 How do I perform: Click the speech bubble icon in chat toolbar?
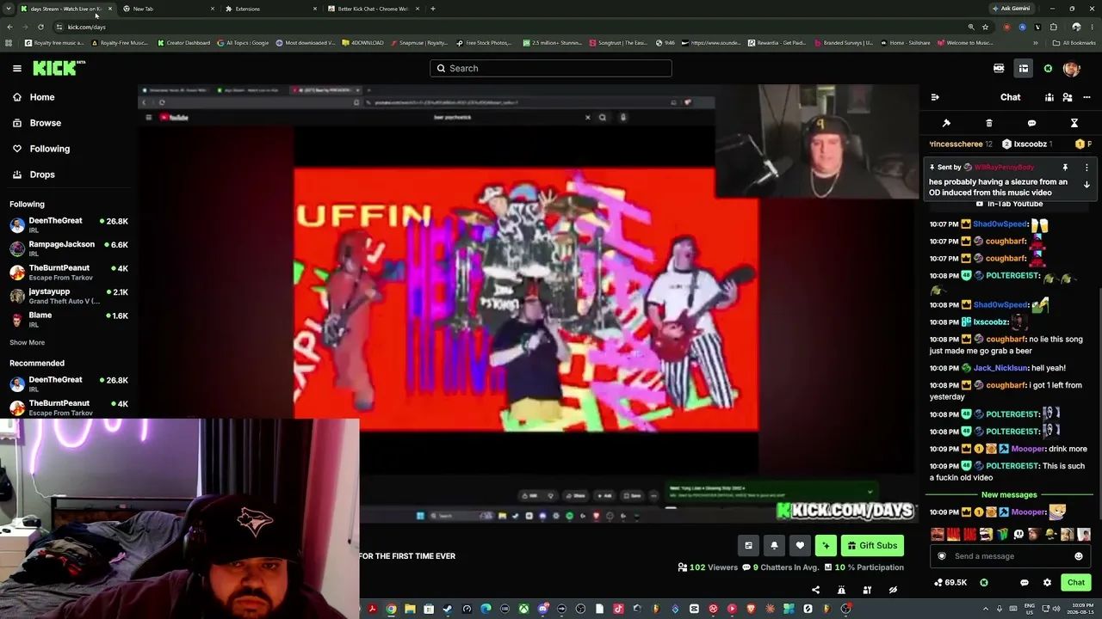click(x=1031, y=123)
